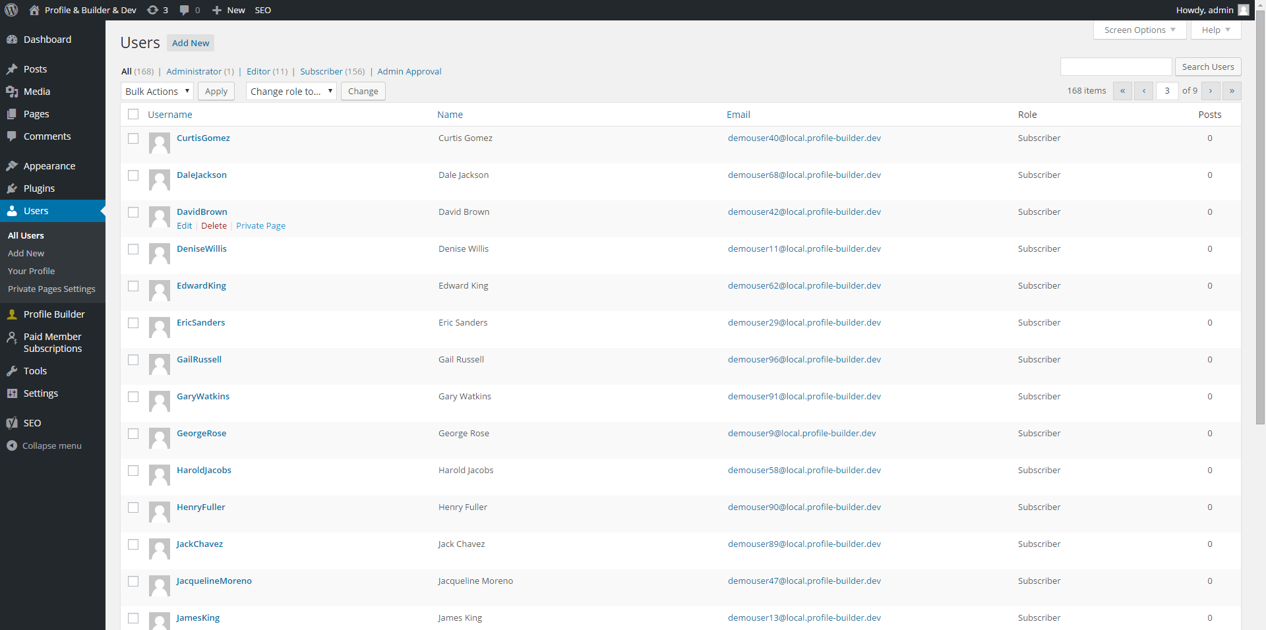
Task: Go to the last page of users
Action: [1231, 91]
